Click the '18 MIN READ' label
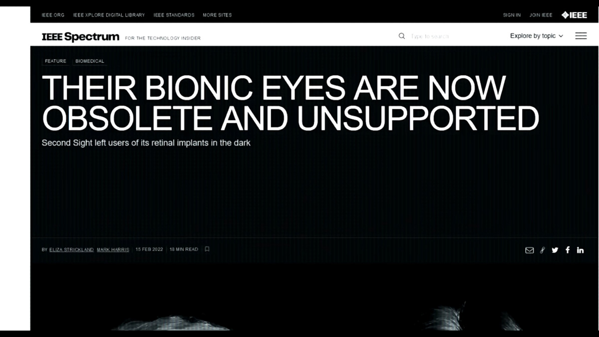Image resolution: width=599 pixels, height=337 pixels. click(184, 250)
